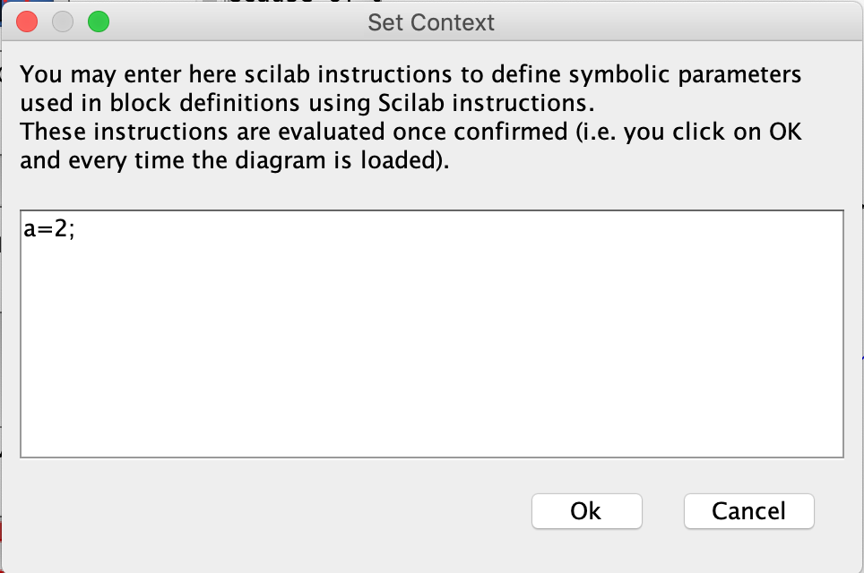Click empty space in middle of text area
Image resolution: width=864 pixels, height=573 pixels.
[430, 340]
